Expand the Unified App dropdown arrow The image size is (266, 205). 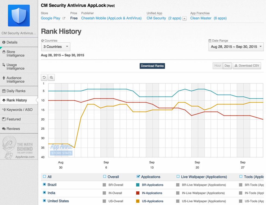(185, 18)
